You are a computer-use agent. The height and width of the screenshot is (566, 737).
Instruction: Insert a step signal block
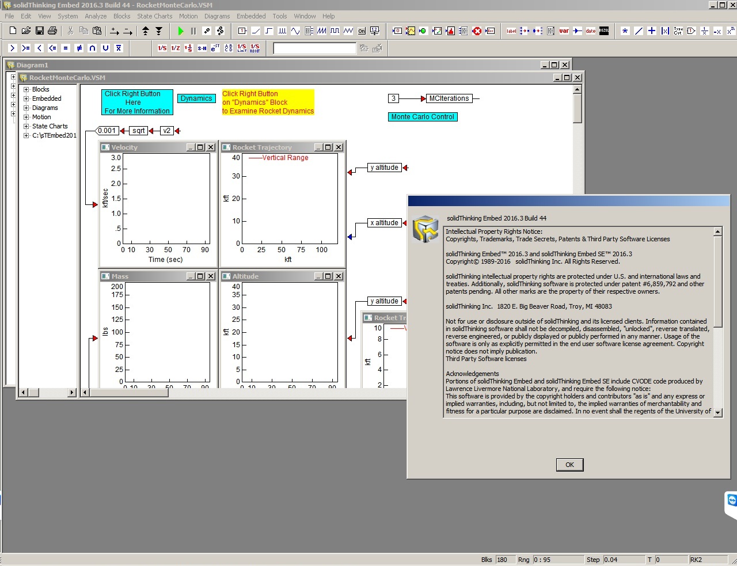269,31
